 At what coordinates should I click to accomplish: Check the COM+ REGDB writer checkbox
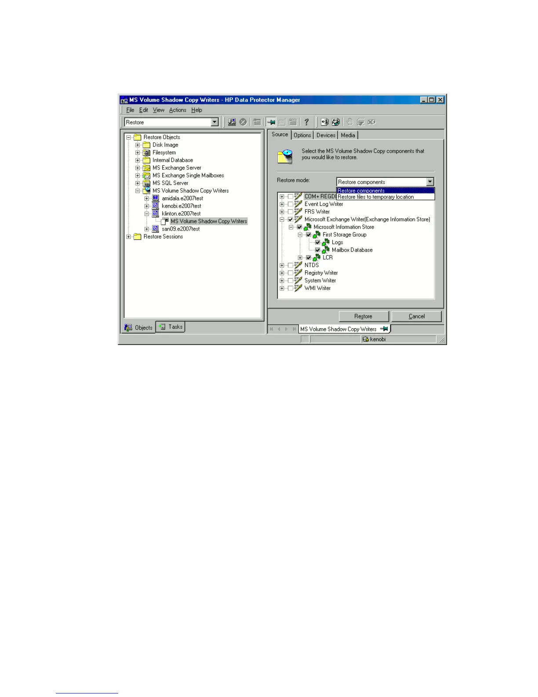point(291,197)
